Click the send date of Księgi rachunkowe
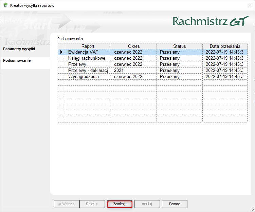 pos(225,58)
